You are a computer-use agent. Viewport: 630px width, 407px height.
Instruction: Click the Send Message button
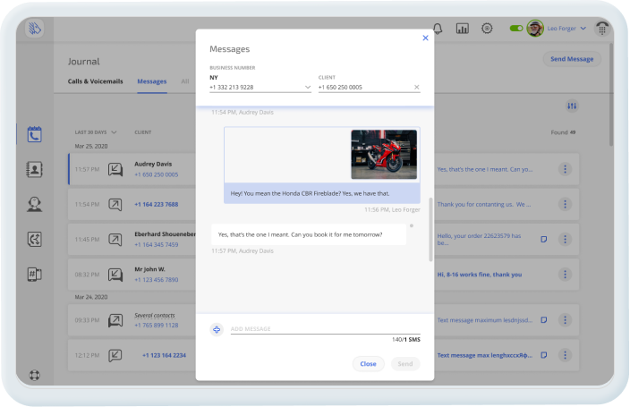[572, 59]
